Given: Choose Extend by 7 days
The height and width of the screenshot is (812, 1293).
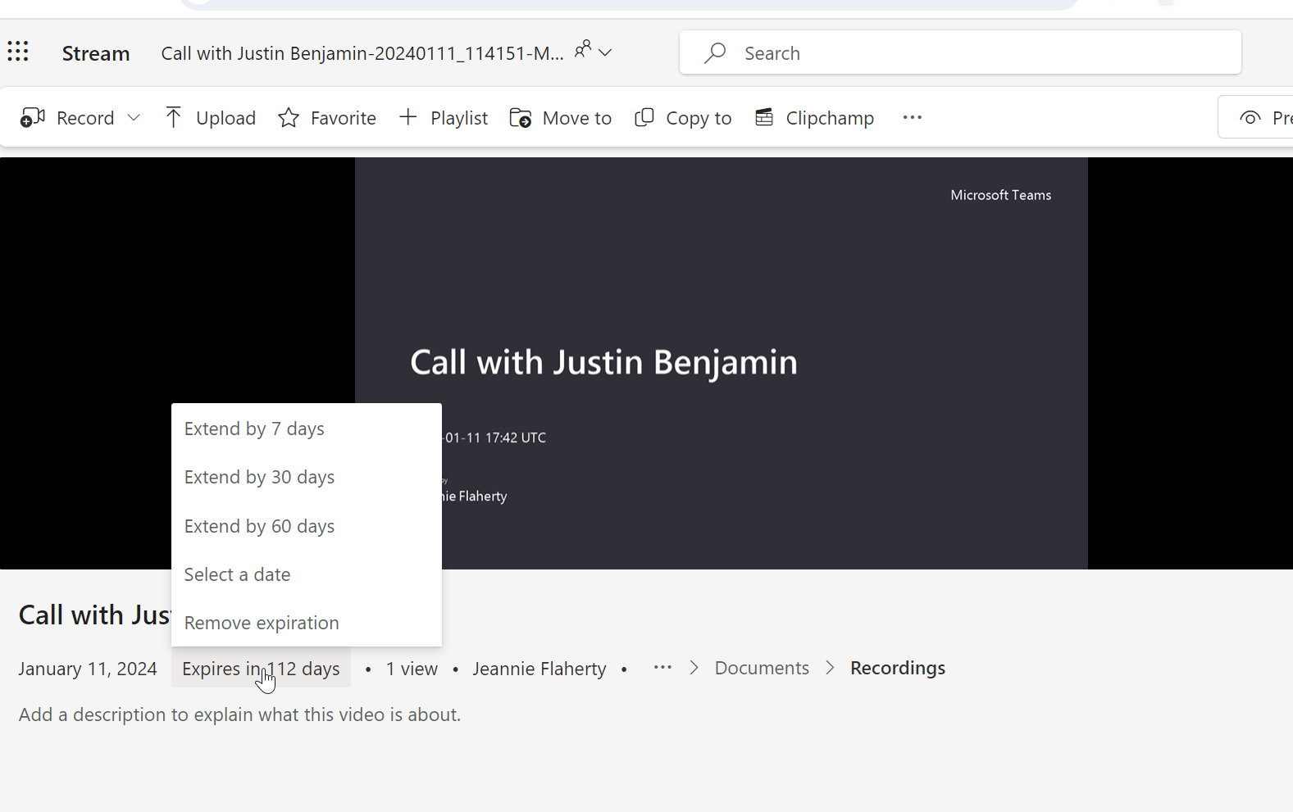Looking at the screenshot, I should 254,429.
